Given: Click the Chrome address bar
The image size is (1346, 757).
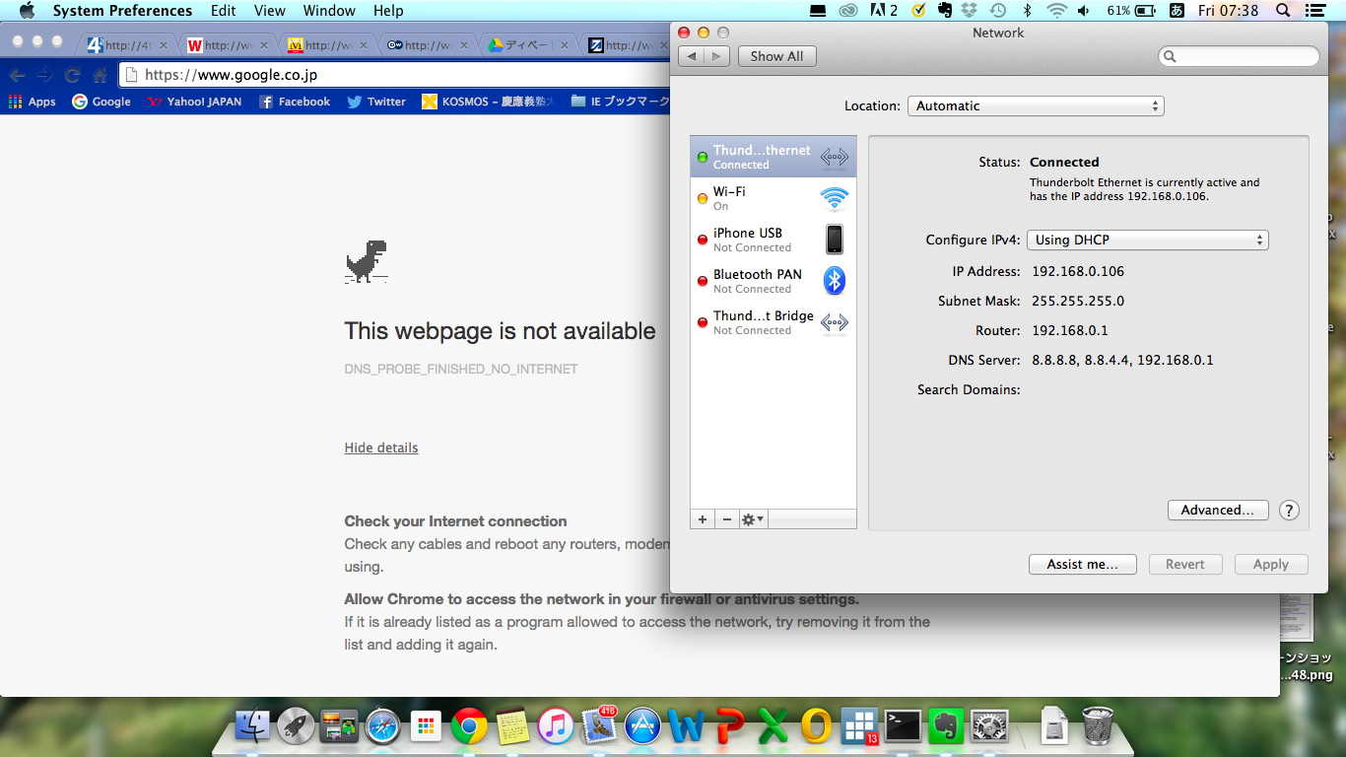Looking at the screenshot, I should (x=394, y=75).
